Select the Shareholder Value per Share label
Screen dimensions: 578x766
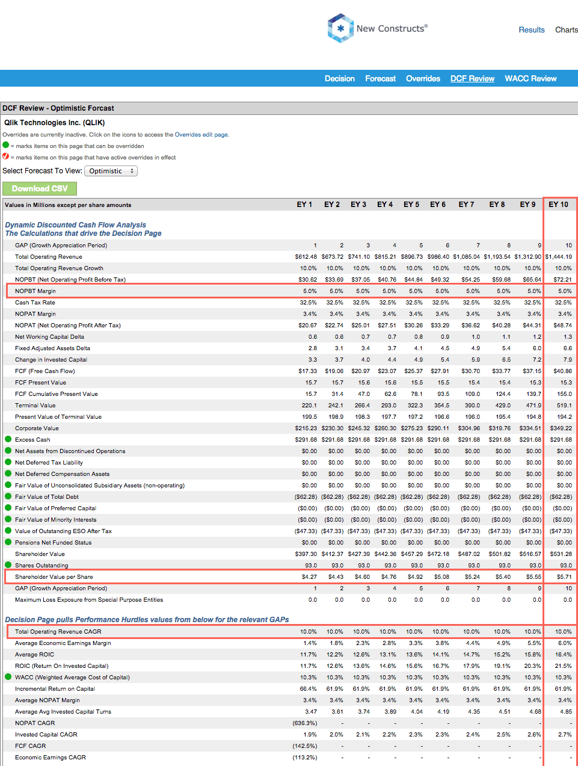point(54,577)
